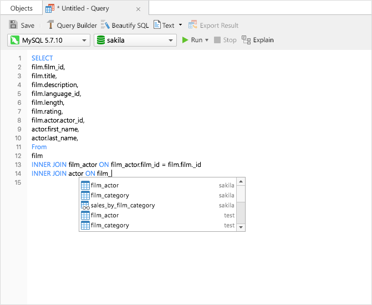The width and height of the screenshot is (372, 305).
Task: Click the sales_by_film_category view icon
Action: 85,205
